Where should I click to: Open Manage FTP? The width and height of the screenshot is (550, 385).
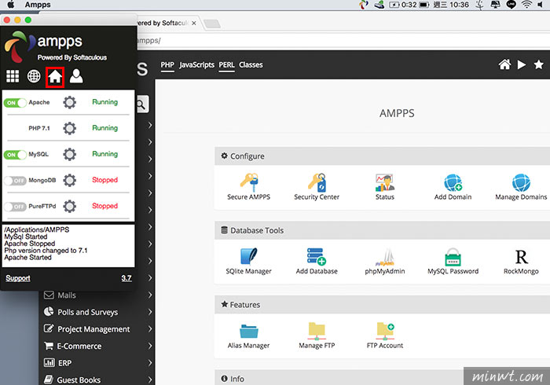coord(317,335)
